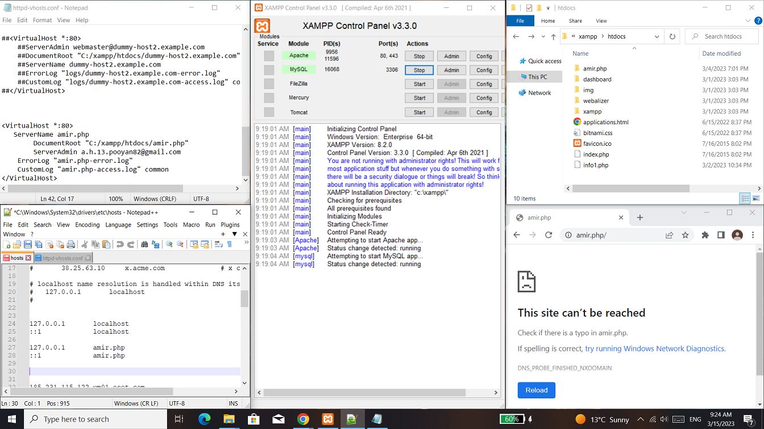The image size is (764, 429).
Task: Click the Zoom In icon in Notepad++
Action: point(169,245)
